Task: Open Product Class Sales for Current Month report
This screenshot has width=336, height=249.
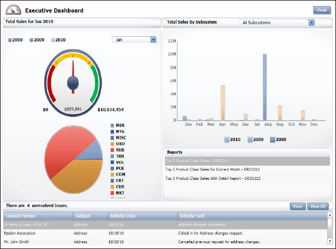Action: 212,169
